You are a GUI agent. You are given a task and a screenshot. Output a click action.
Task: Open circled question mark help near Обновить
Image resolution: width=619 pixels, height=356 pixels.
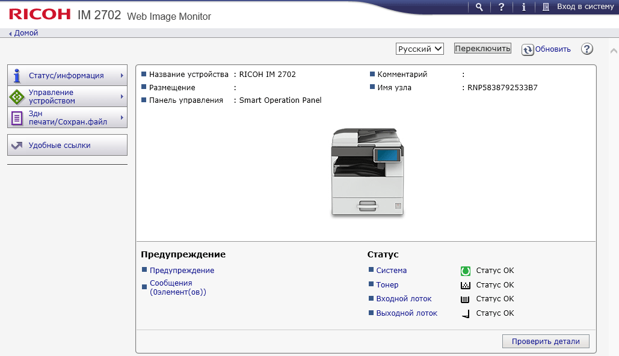coord(587,49)
